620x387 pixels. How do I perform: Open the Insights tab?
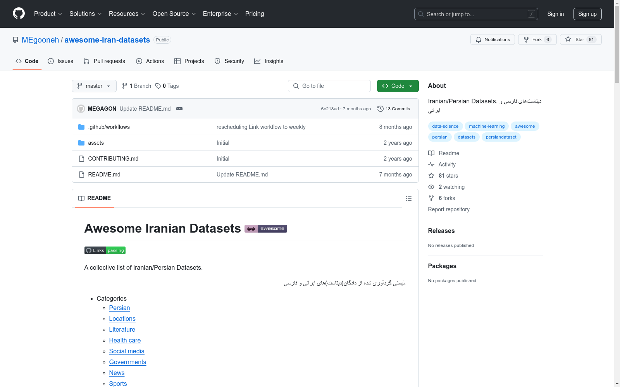pos(269,61)
